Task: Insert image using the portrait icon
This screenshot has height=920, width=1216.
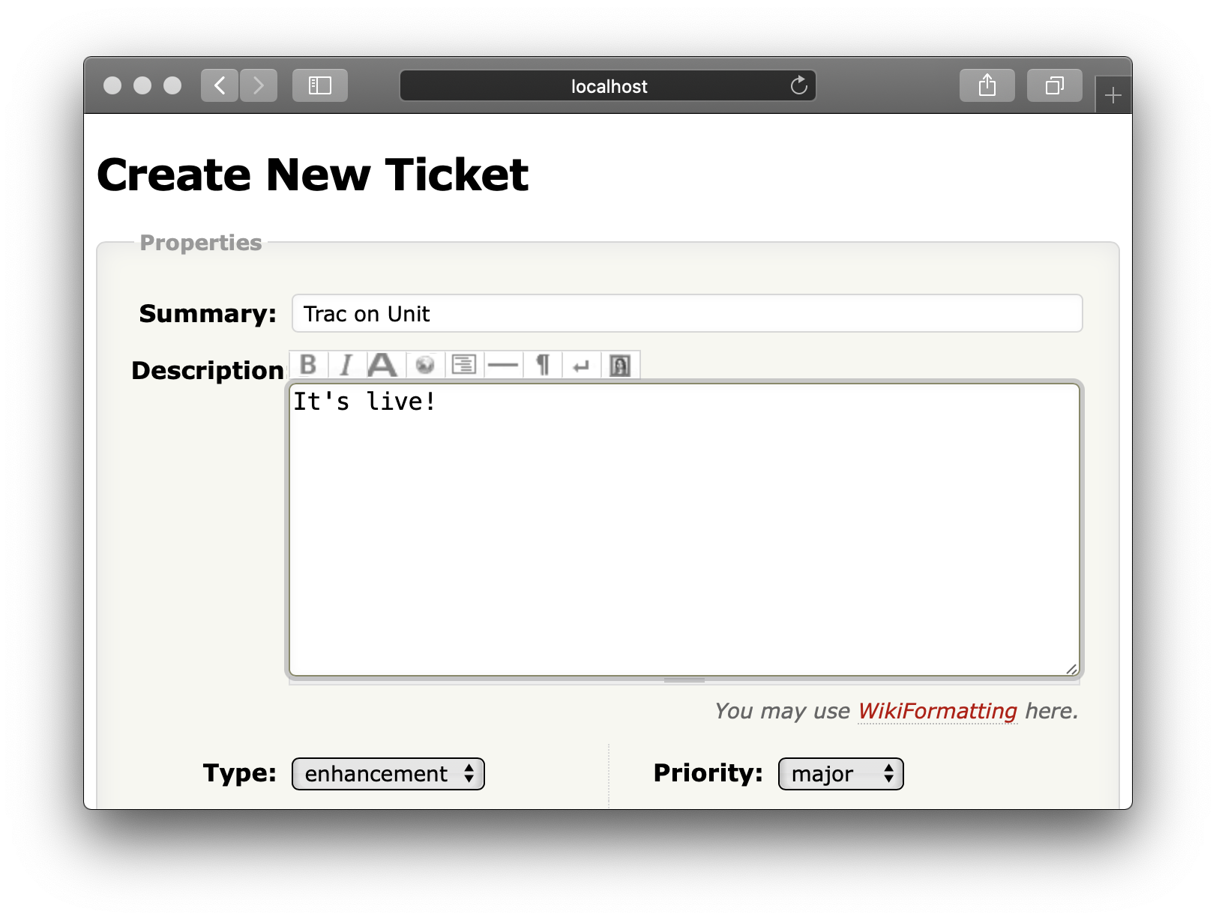Action: click(620, 366)
